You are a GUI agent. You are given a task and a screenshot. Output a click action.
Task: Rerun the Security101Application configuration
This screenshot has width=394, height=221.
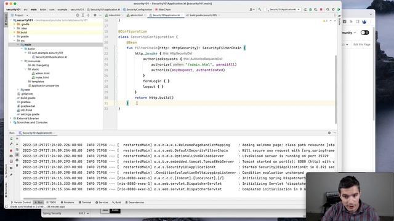(x=305, y=10)
